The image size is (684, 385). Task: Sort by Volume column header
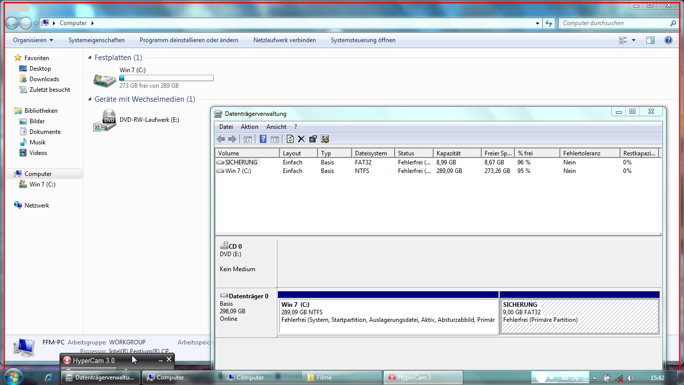coord(247,153)
